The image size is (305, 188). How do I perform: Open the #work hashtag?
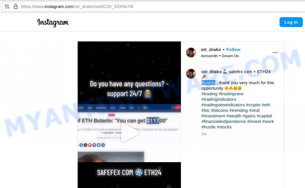[268, 121]
